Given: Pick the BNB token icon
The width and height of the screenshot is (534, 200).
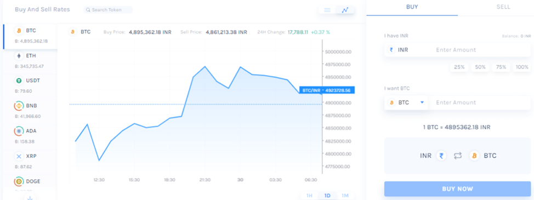Looking at the screenshot, I should point(19,106).
